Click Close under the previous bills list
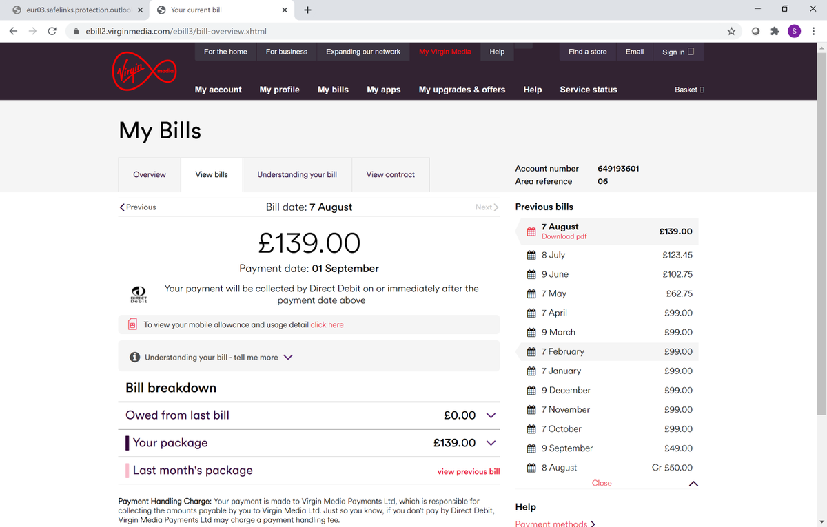The height and width of the screenshot is (527, 827). pos(602,483)
